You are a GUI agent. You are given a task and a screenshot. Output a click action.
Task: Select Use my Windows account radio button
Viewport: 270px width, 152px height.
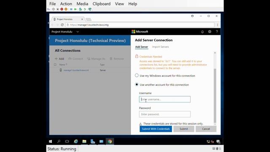(137, 76)
